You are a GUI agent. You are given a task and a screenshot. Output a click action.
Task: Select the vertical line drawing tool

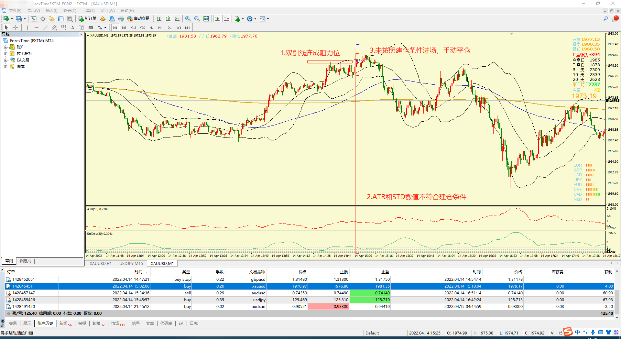(27, 27)
